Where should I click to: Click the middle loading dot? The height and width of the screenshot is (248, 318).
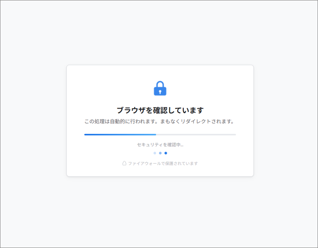pyautogui.click(x=160, y=153)
